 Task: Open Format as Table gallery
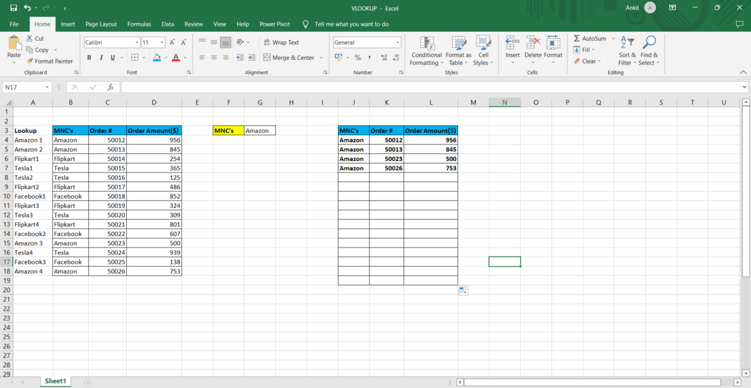(x=458, y=51)
